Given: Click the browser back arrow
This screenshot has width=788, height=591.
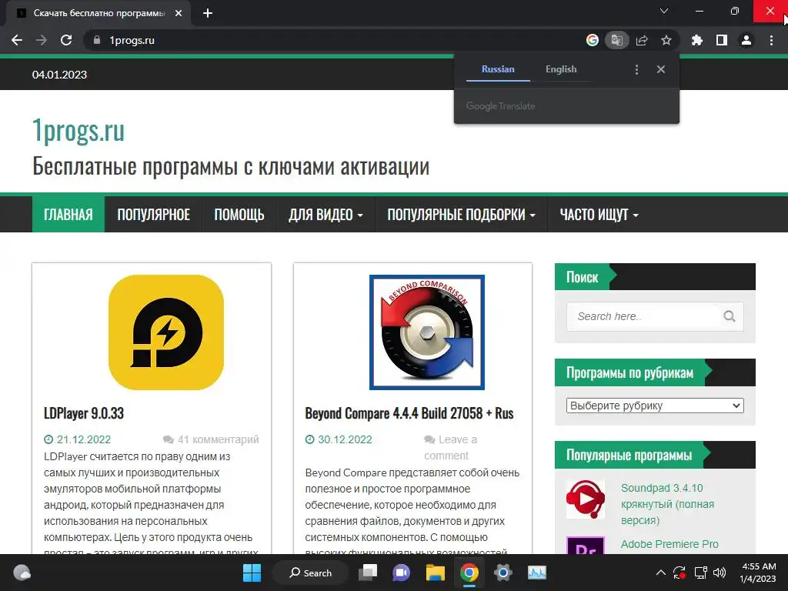Looking at the screenshot, I should tap(17, 40).
